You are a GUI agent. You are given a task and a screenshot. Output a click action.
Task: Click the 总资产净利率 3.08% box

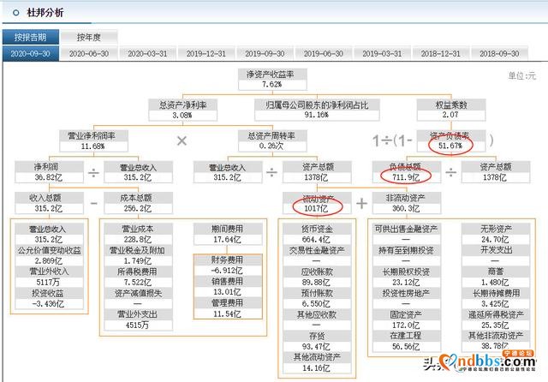182,110
